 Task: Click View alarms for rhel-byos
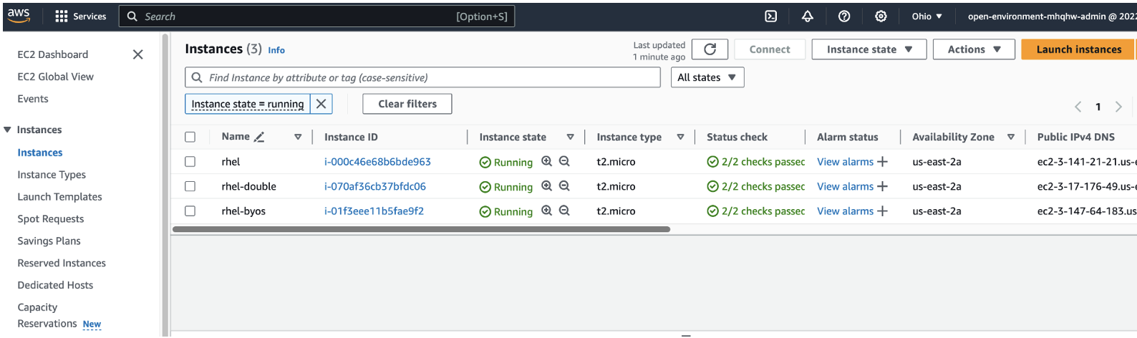pos(845,211)
